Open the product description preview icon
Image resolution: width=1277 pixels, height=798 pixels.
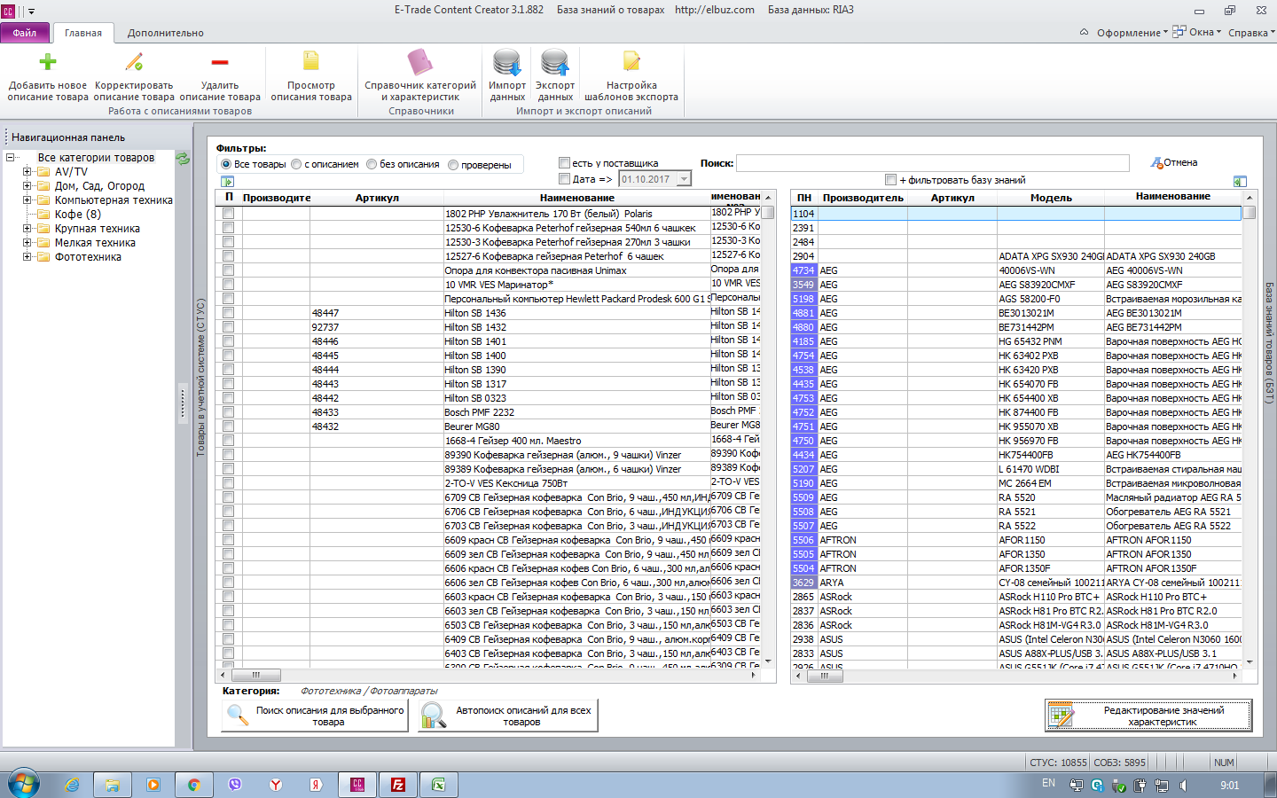pyautogui.click(x=311, y=61)
